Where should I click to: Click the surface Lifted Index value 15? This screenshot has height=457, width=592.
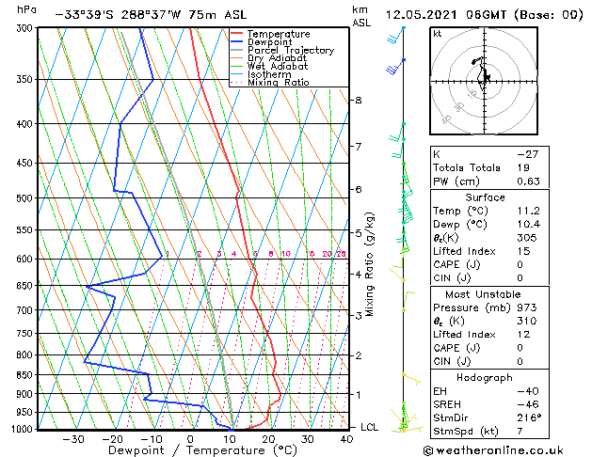tap(523, 251)
